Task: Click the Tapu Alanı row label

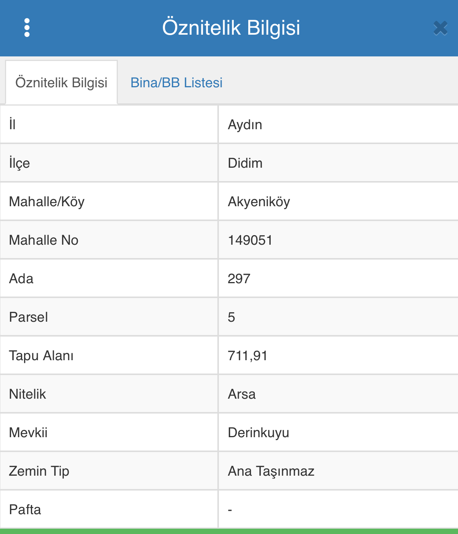Action: coord(41,356)
